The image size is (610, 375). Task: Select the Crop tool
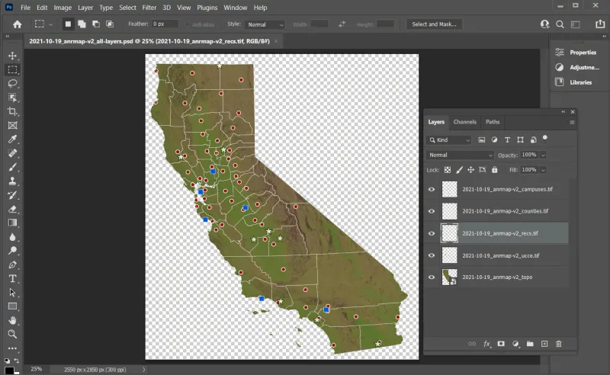[x=12, y=111]
